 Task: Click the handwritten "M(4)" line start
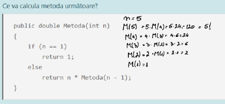click(131, 37)
